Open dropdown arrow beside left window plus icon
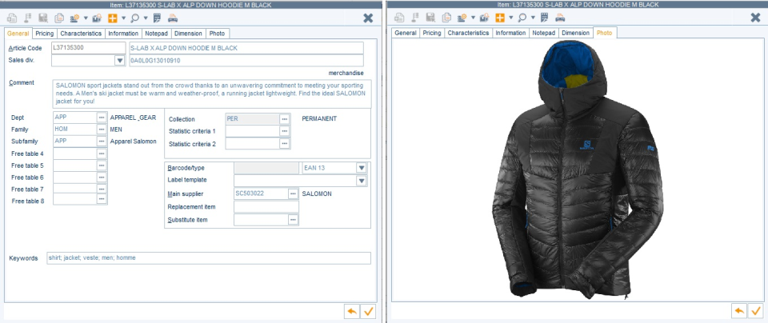The height and width of the screenshot is (323, 768). coord(124,17)
